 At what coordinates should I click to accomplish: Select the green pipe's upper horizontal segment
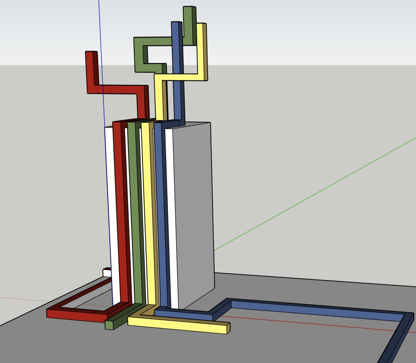coord(157,41)
